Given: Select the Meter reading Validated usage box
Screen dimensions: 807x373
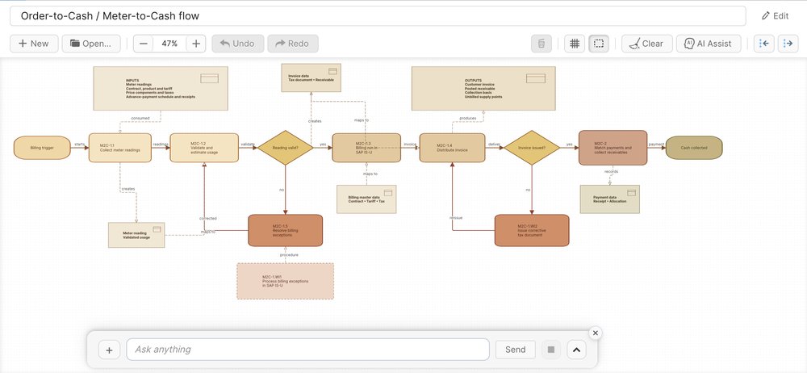Looking at the screenshot, I should tap(136, 235).
